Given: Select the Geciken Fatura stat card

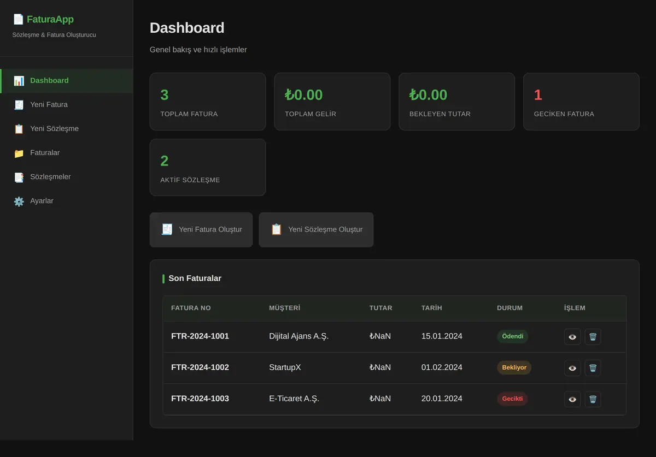Looking at the screenshot, I should (x=581, y=102).
